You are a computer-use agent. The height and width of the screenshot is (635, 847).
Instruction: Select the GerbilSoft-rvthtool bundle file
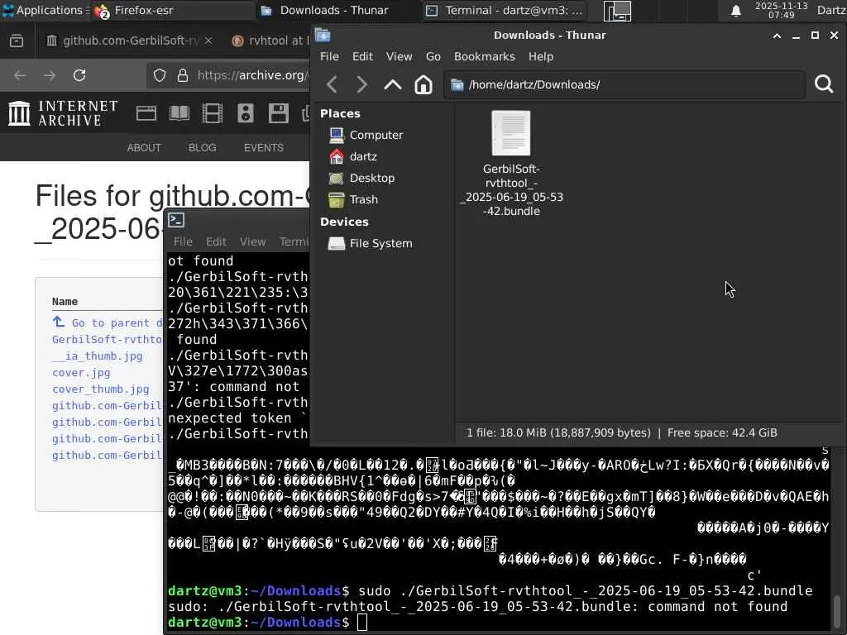click(x=511, y=163)
